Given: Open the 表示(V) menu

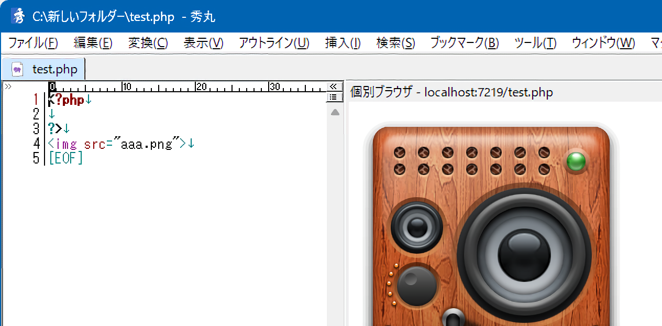Looking at the screenshot, I should pyautogui.click(x=203, y=43).
